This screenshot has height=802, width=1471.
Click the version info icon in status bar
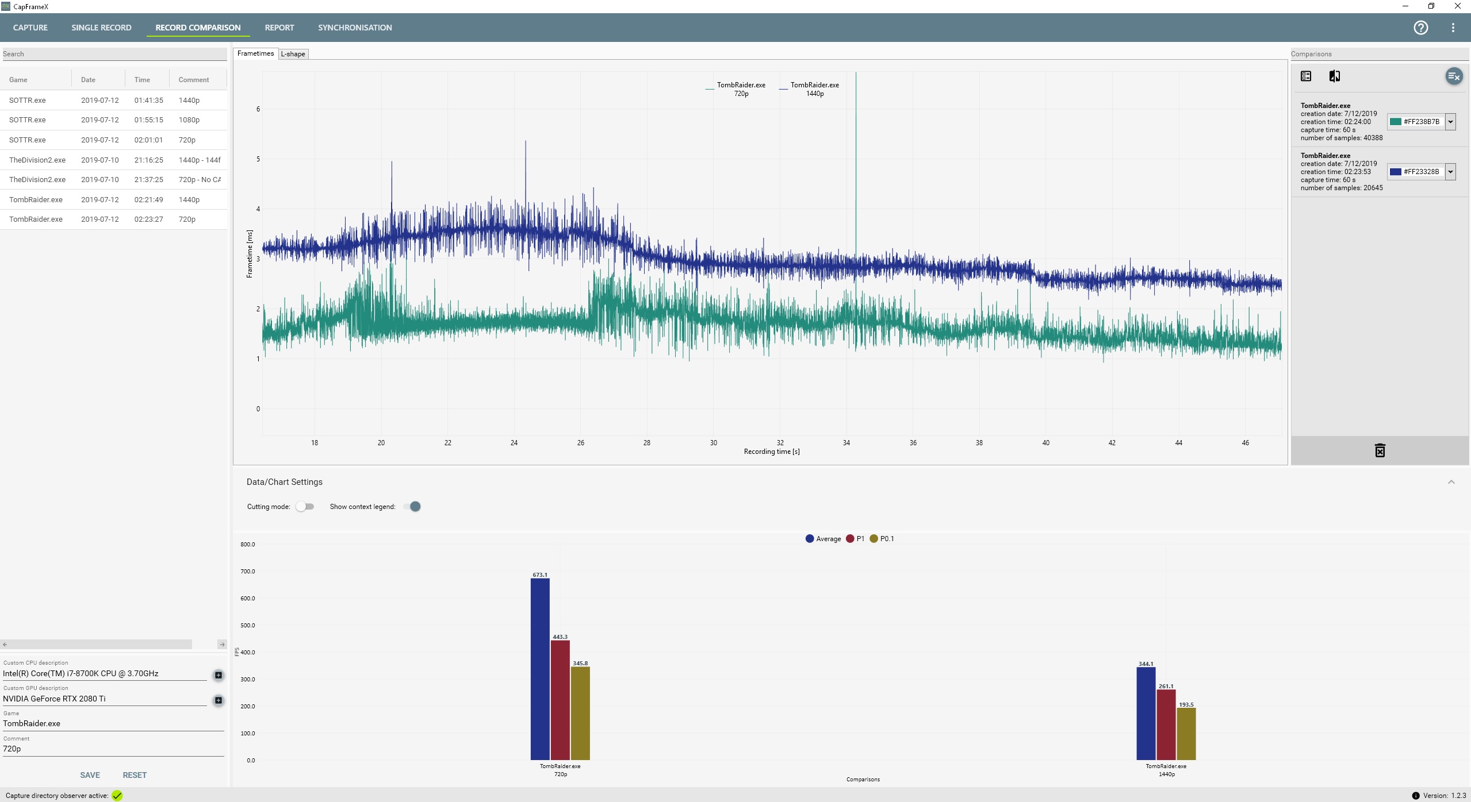click(x=1415, y=796)
